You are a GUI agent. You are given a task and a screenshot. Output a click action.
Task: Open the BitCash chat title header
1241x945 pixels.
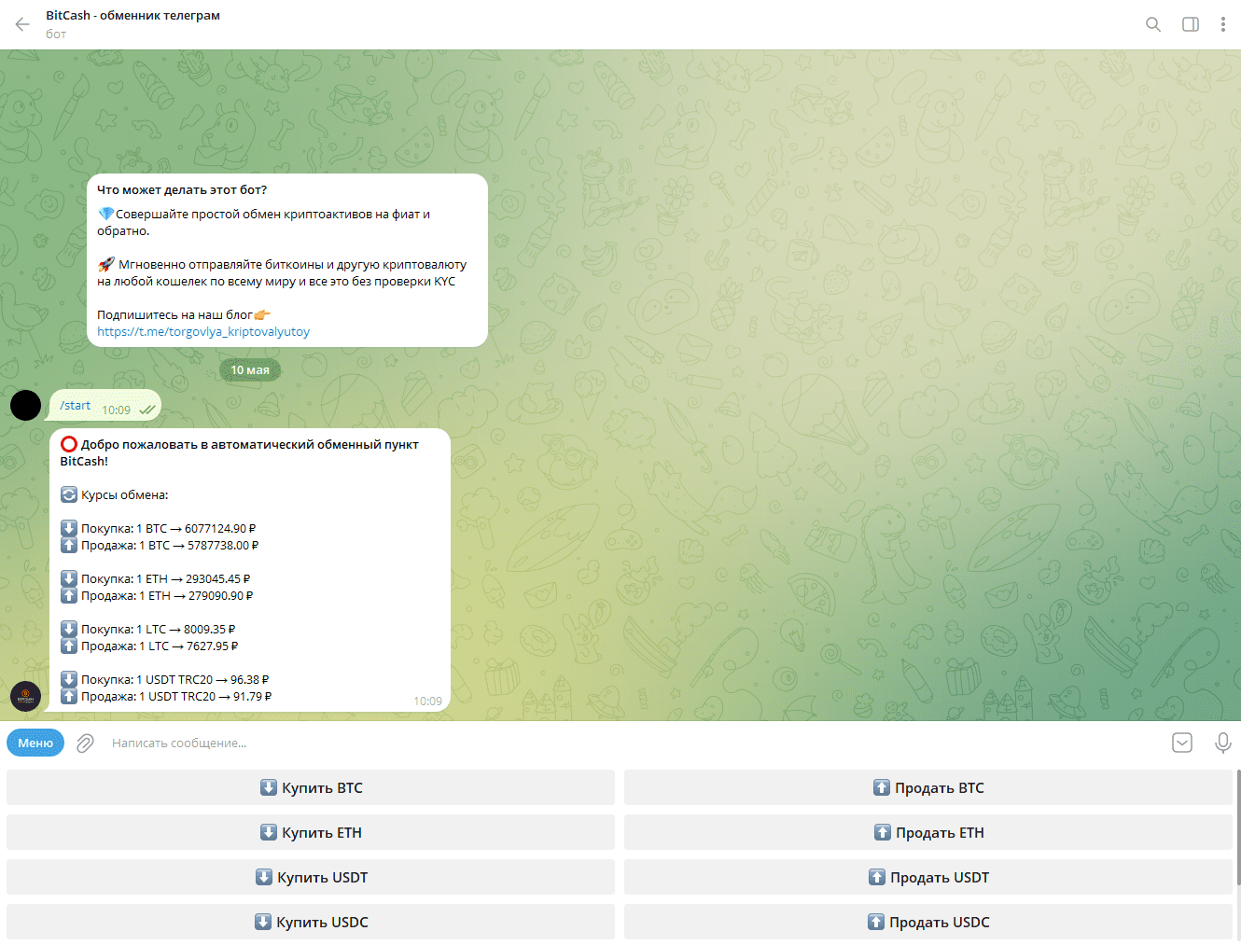(132, 16)
